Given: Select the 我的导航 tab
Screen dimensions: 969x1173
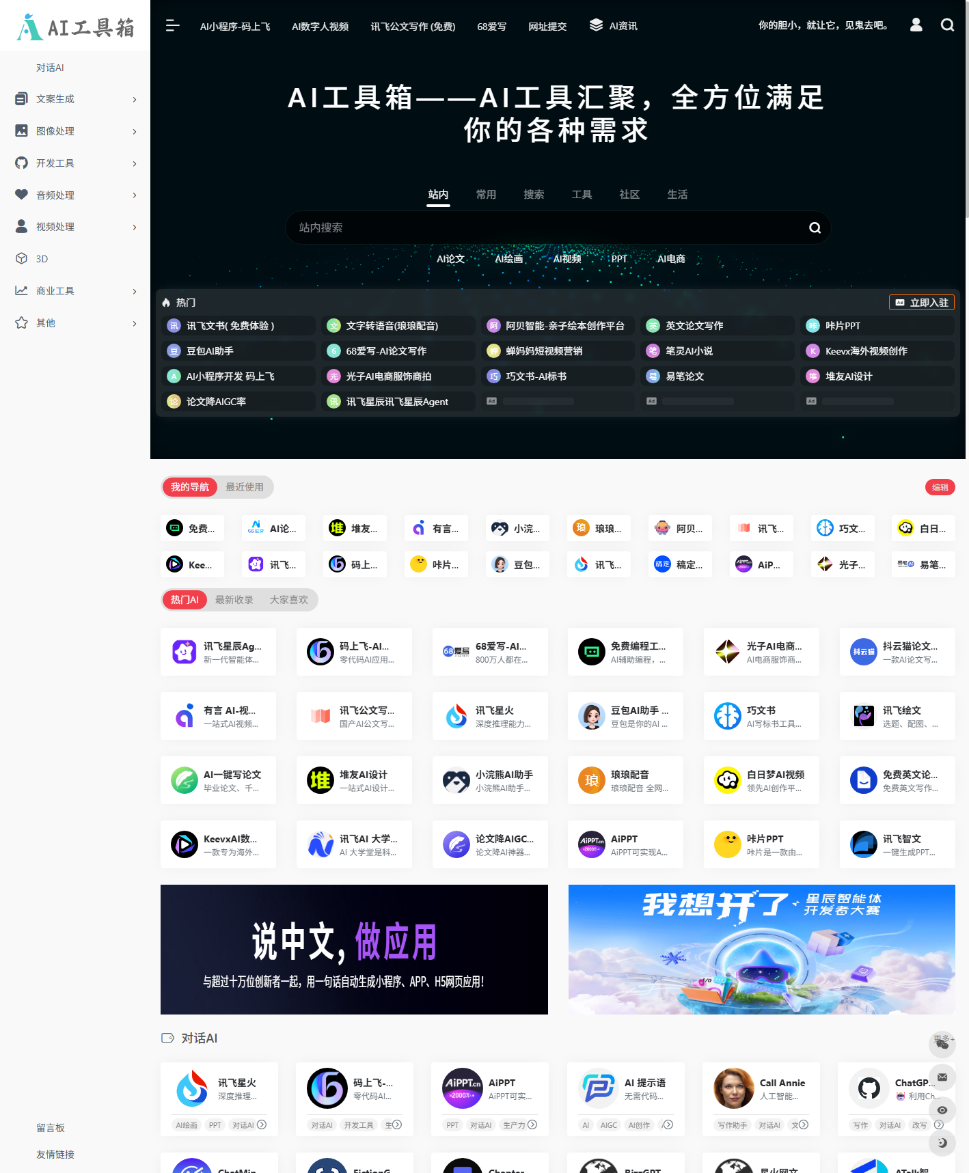Looking at the screenshot, I should coord(190,487).
